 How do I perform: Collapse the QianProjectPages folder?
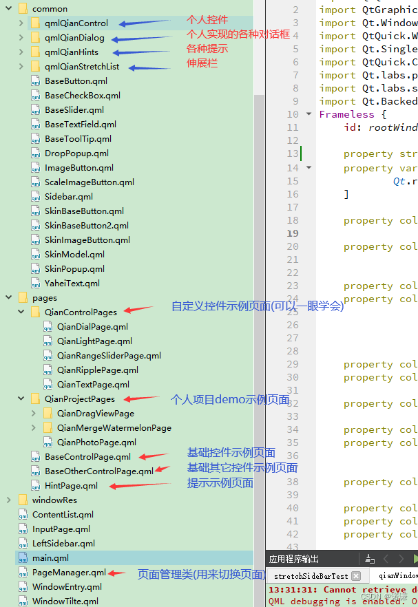(21, 398)
